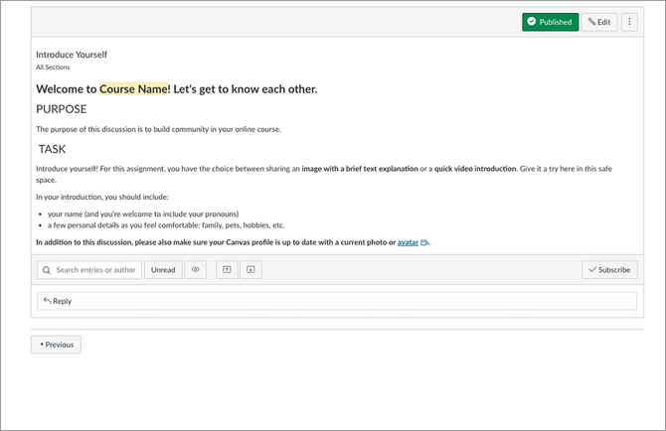Open the three-dot options menu
666x431 pixels.
629,22
